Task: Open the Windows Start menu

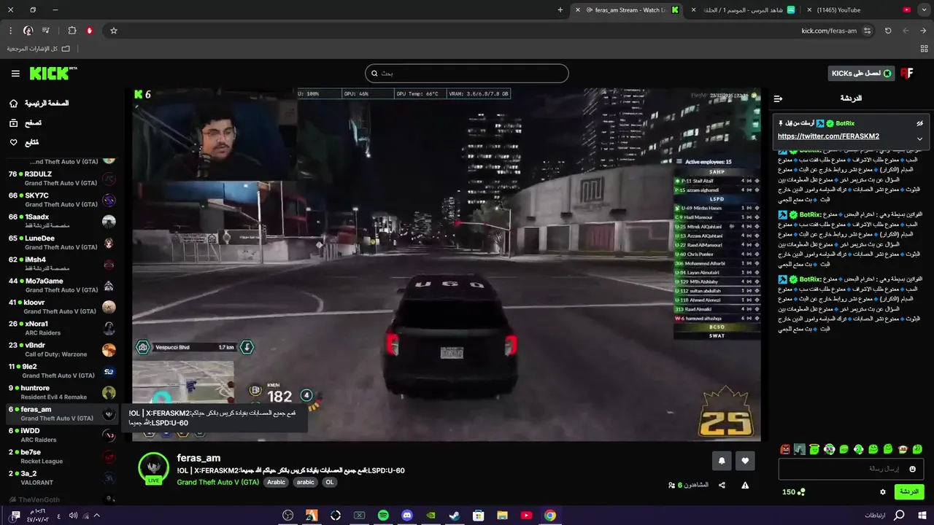Action: [x=922, y=516]
